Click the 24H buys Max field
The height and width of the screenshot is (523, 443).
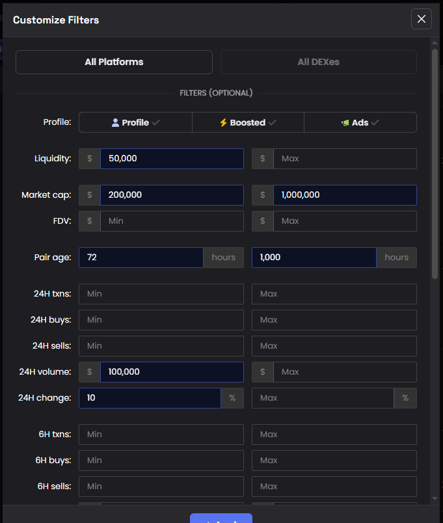point(334,320)
